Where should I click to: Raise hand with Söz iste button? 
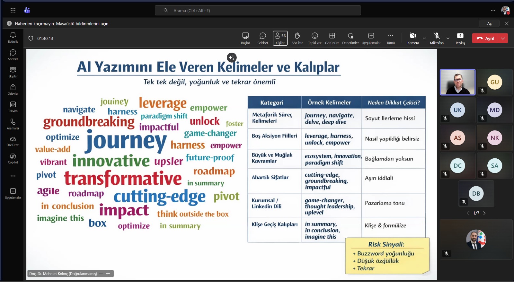[297, 38]
